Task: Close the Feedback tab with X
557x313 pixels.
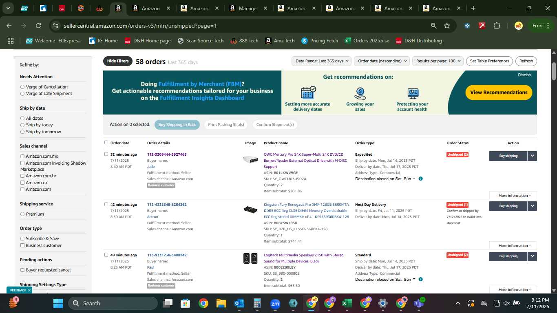Action: click(x=29, y=290)
